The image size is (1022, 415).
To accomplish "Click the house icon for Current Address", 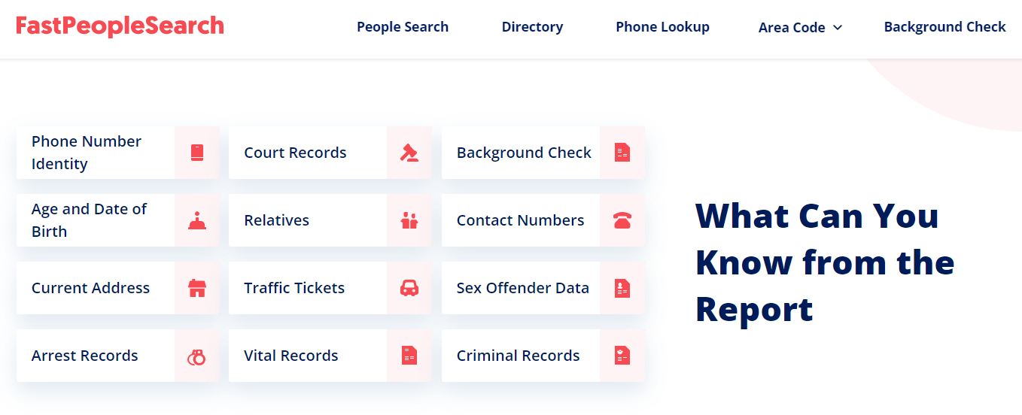I will click(x=197, y=288).
